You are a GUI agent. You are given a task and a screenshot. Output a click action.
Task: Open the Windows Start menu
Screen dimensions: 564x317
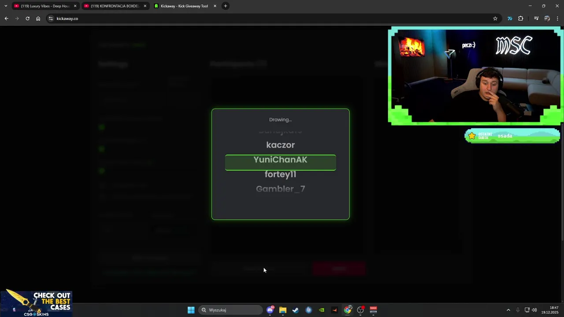191,310
